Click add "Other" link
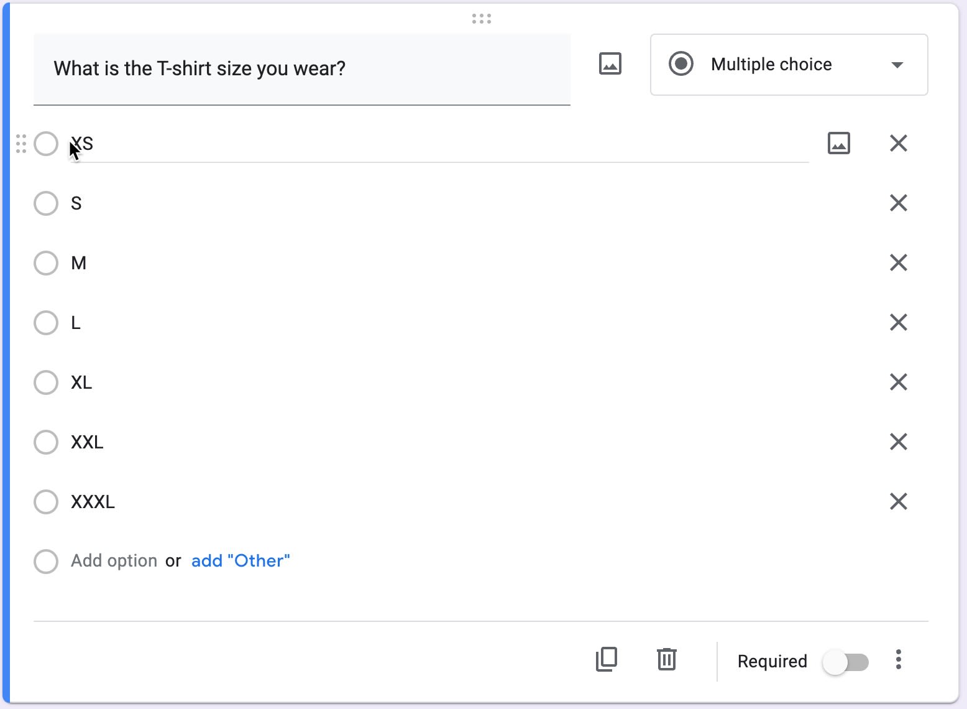Image resolution: width=967 pixels, height=709 pixels. click(x=241, y=560)
